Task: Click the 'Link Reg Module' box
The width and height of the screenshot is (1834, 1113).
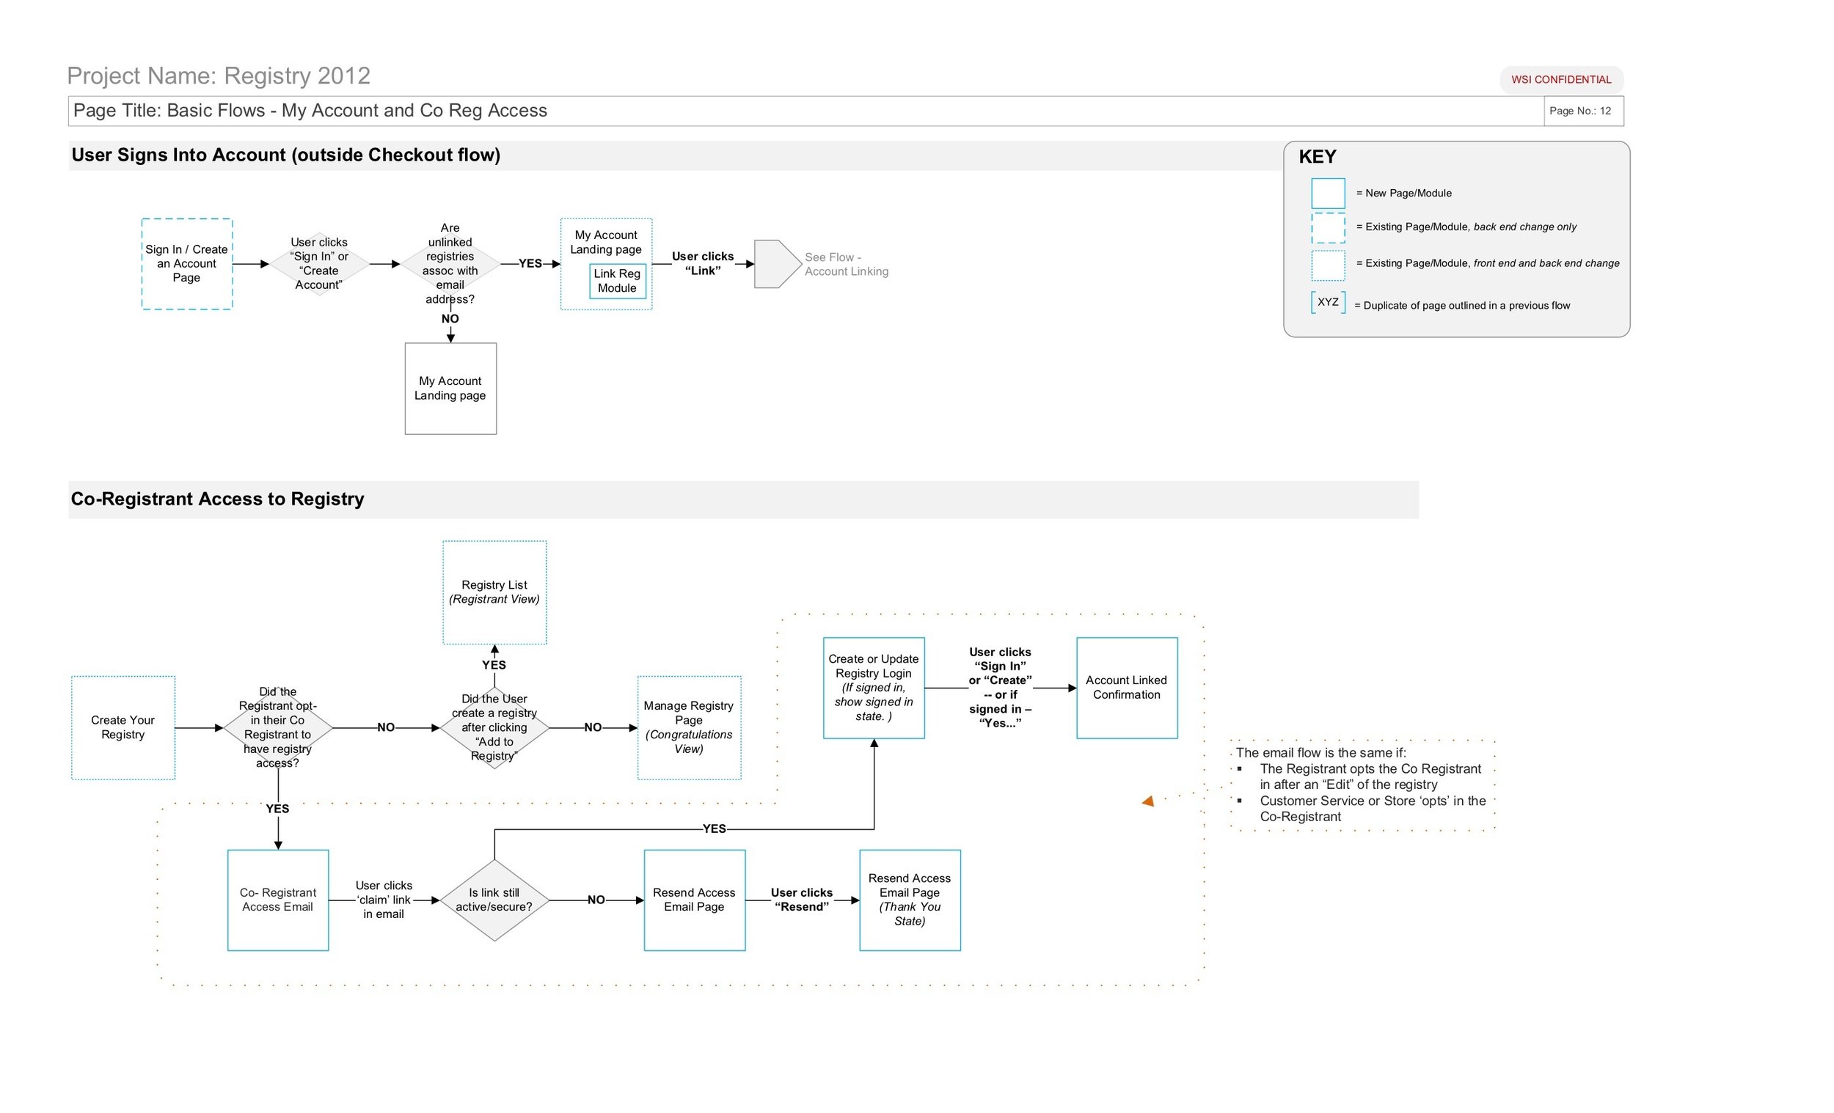Action: tap(617, 282)
